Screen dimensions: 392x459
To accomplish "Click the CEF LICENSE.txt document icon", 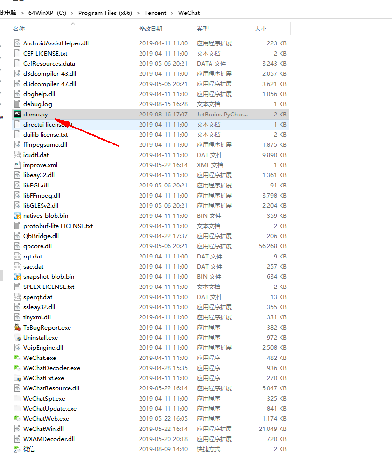I will pos(17,53).
